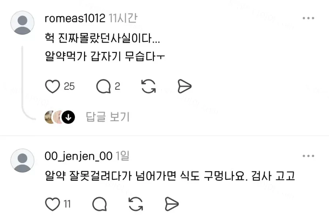Repost romeas1012's comment
This screenshot has height=223, width=329.
click(148, 86)
